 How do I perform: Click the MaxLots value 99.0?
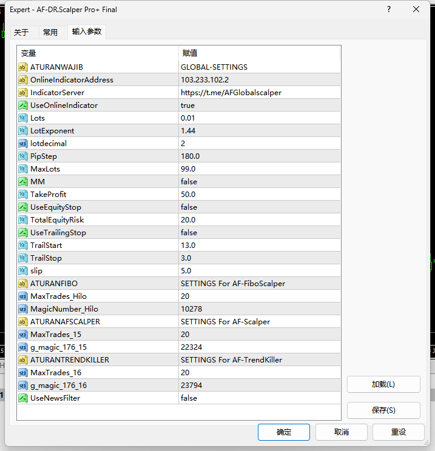tap(188, 169)
